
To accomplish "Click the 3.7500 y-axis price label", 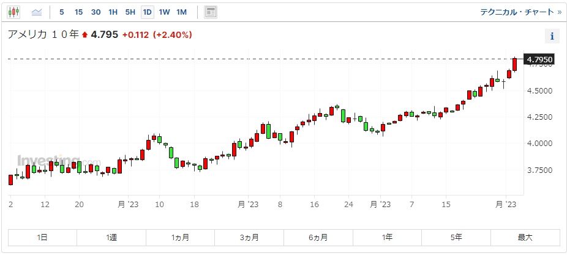I will tap(539, 170).
